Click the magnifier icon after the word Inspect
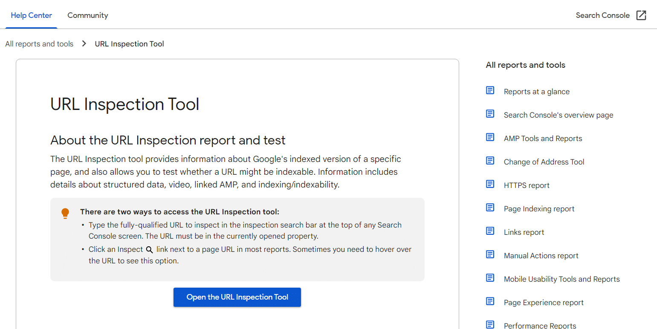This screenshot has height=329, width=657. [x=149, y=250]
